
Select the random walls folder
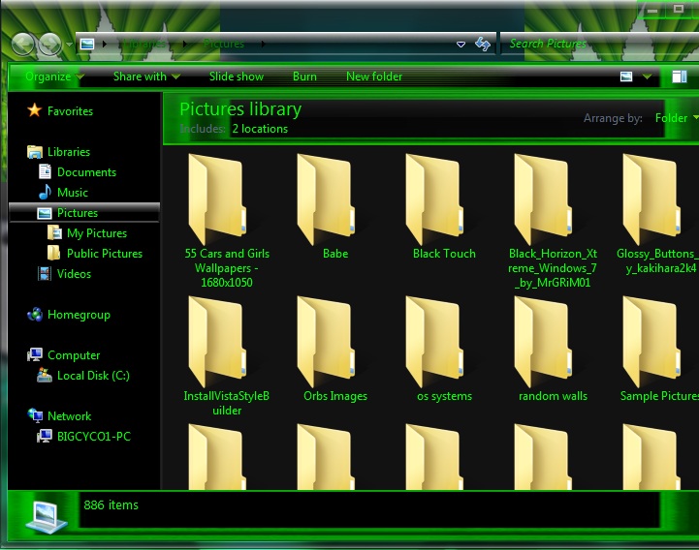[x=553, y=350]
